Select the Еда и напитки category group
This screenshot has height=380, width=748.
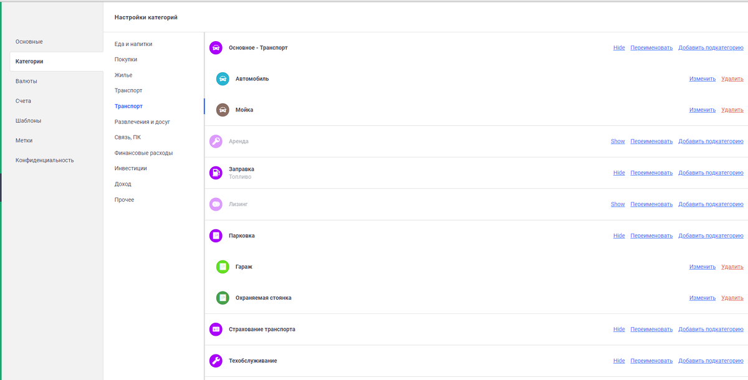click(x=133, y=44)
